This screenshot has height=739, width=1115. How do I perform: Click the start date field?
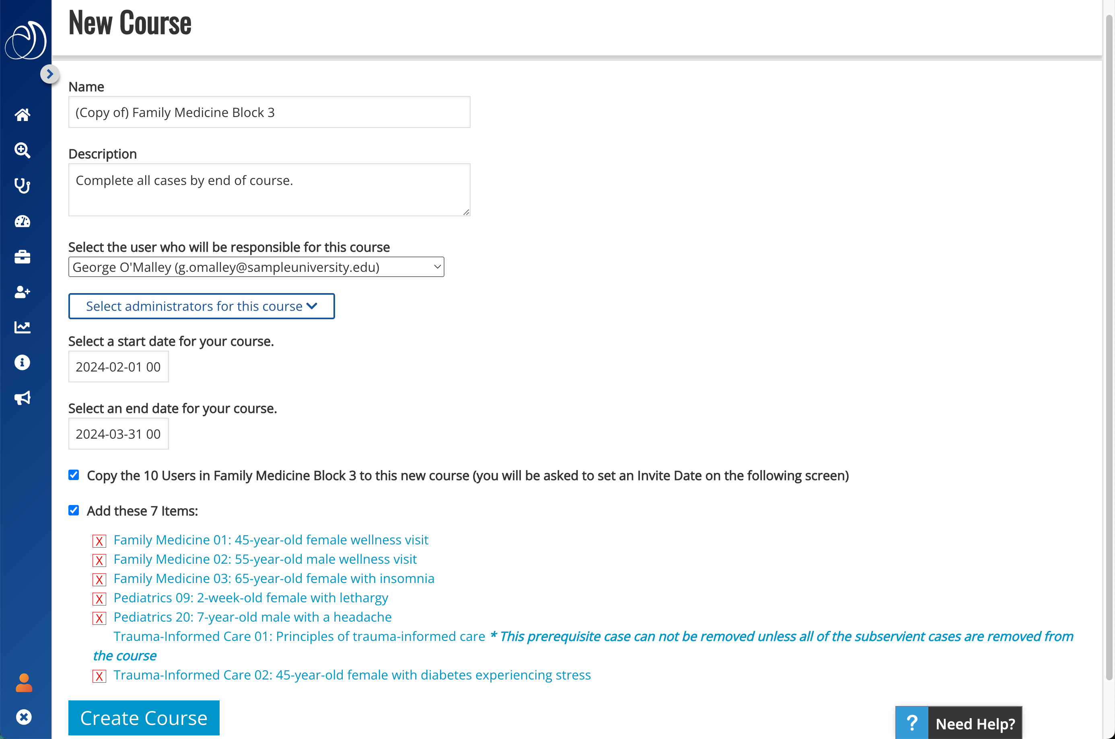pyautogui.click(x=118, y=367)
